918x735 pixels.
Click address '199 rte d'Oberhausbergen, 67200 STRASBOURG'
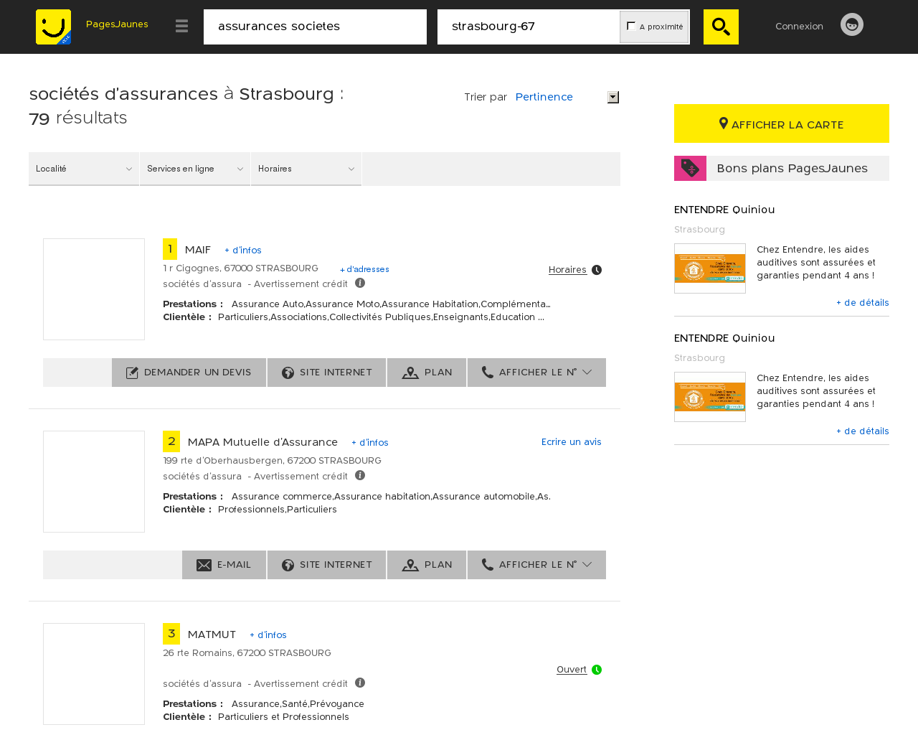272,461
